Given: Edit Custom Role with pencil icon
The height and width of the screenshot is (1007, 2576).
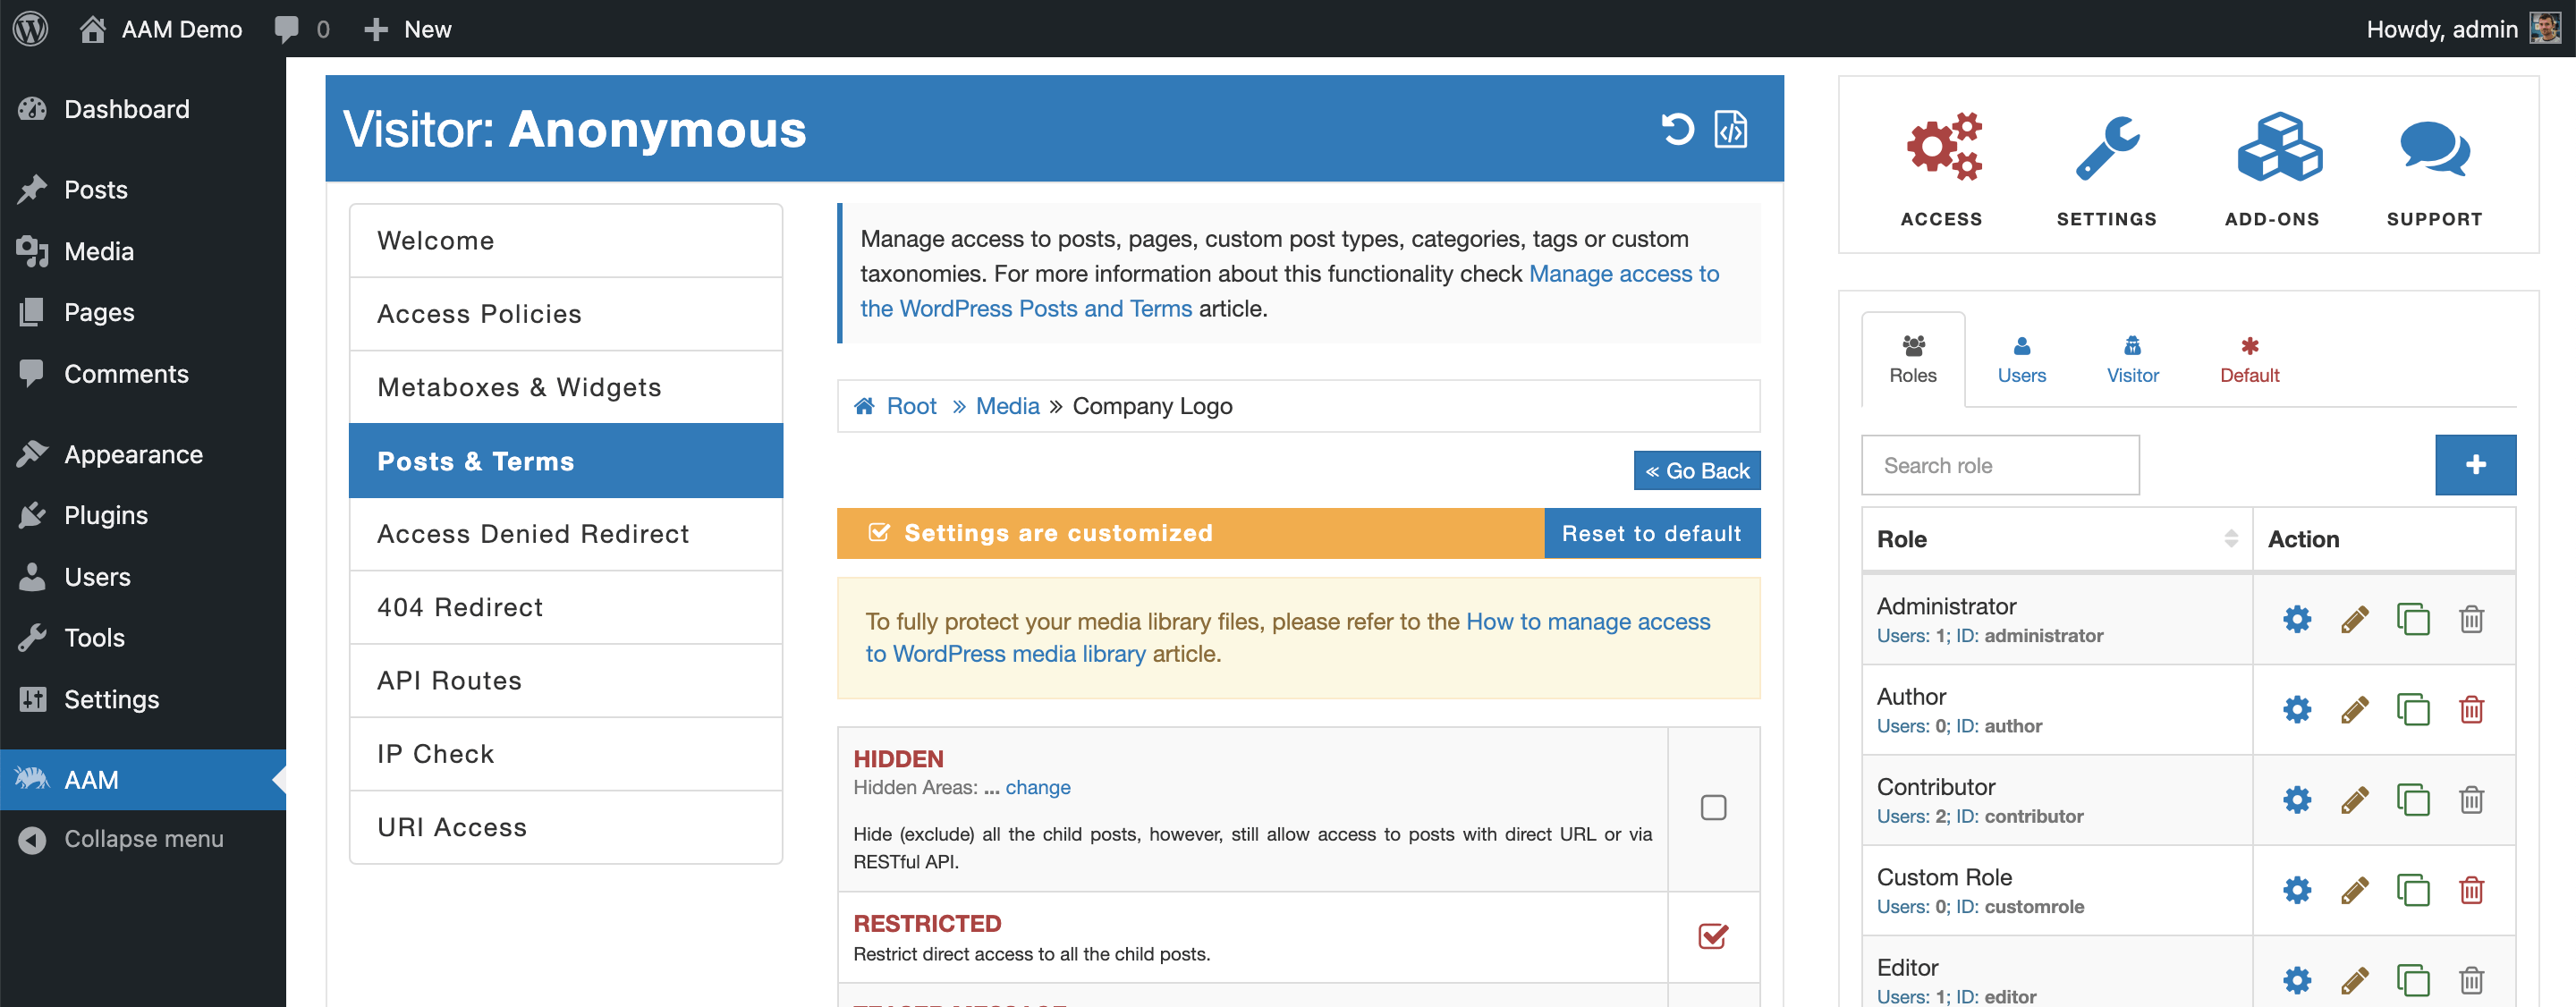Looking at the screenshot, I should tap(2355, 889).
